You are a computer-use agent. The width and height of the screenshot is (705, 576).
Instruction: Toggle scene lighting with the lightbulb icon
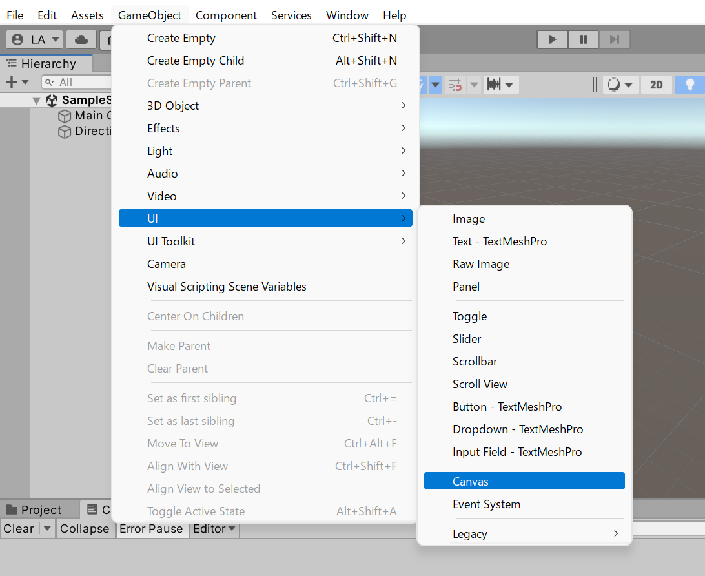690,85
